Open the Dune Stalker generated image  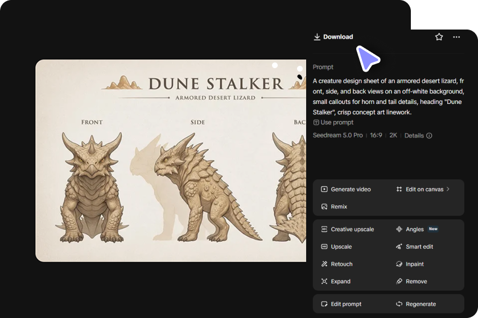(171, 161)
